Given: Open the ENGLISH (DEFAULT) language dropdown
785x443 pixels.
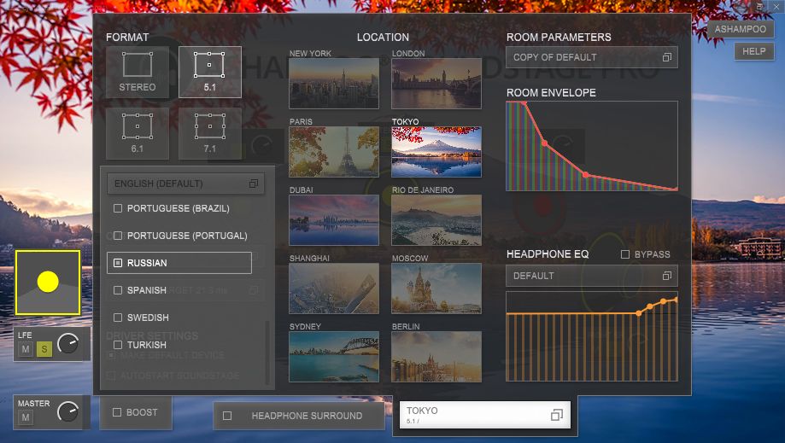Looking at the screenshot, I should [x=185, y=184].
